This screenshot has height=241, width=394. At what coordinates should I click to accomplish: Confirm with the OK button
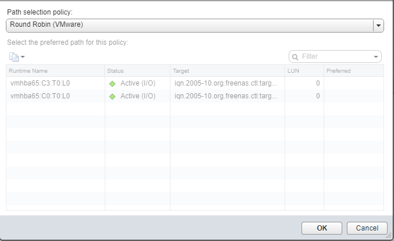[322, 228]
